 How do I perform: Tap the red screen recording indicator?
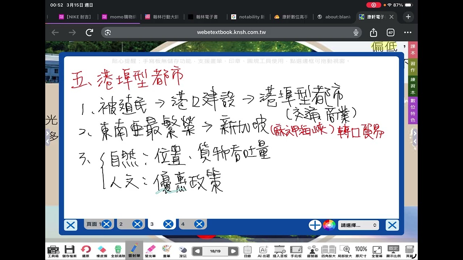[373, 5]
